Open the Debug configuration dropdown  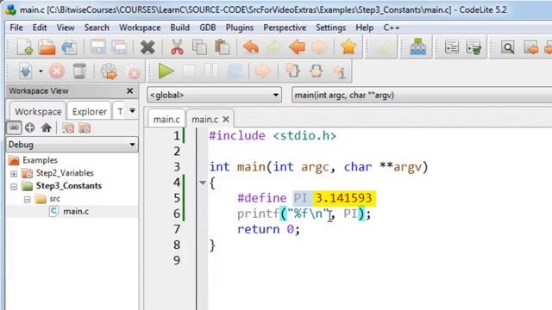(x=72, y=145)
